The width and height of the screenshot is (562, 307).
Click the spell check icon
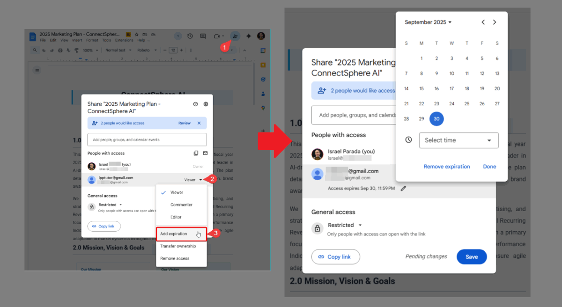click(68, 50)
